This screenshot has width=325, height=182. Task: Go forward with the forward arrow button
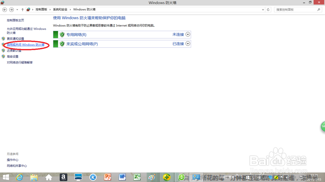tap(11, 9)
